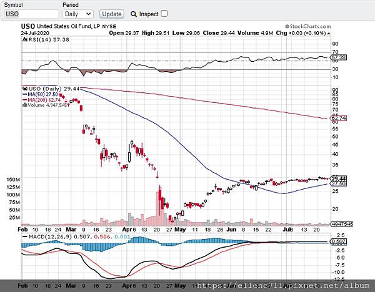
Task: Click the RSI(14) 57.38 indicator label
Action: pos(49,39)
